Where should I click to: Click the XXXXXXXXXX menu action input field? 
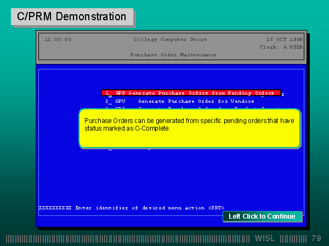[x=55, y=208]
